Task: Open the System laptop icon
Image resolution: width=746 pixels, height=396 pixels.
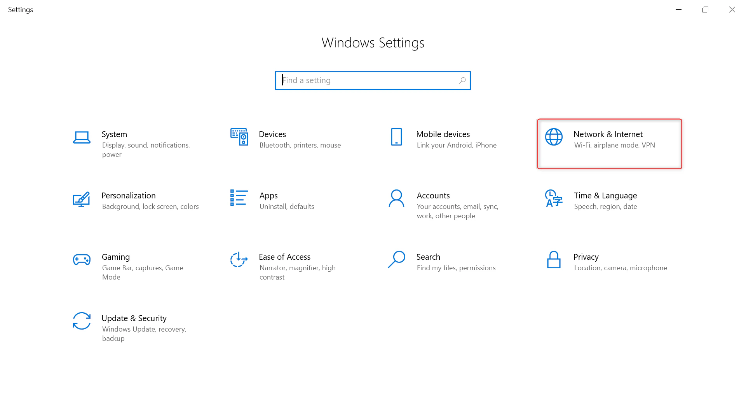Action: [x=82, y=137]
